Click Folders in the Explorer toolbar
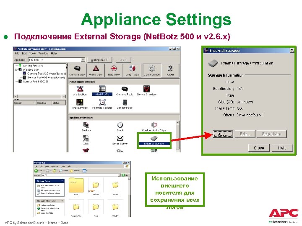 click(x=75, y=171)
